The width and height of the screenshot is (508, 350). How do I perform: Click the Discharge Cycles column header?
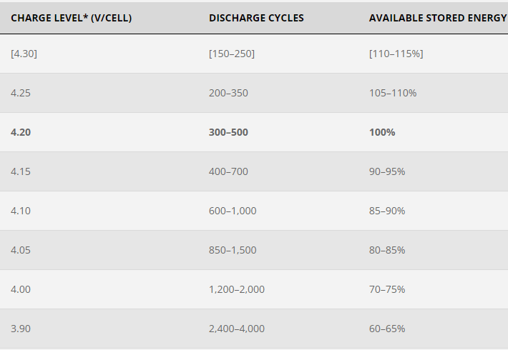[x=256, y=18]
